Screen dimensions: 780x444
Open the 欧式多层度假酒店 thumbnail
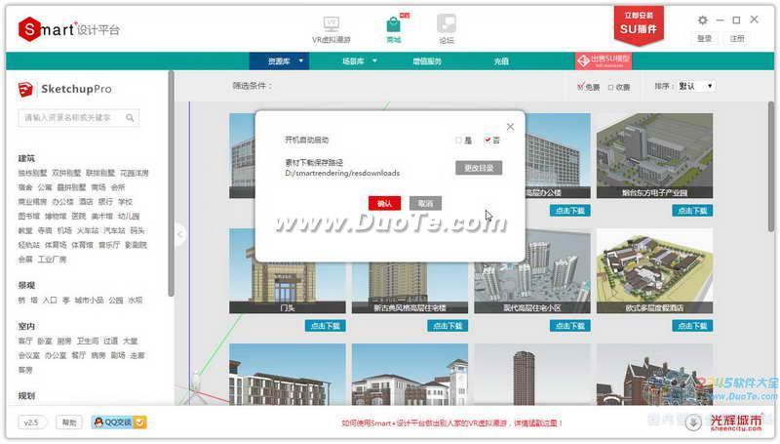point(654,270)
